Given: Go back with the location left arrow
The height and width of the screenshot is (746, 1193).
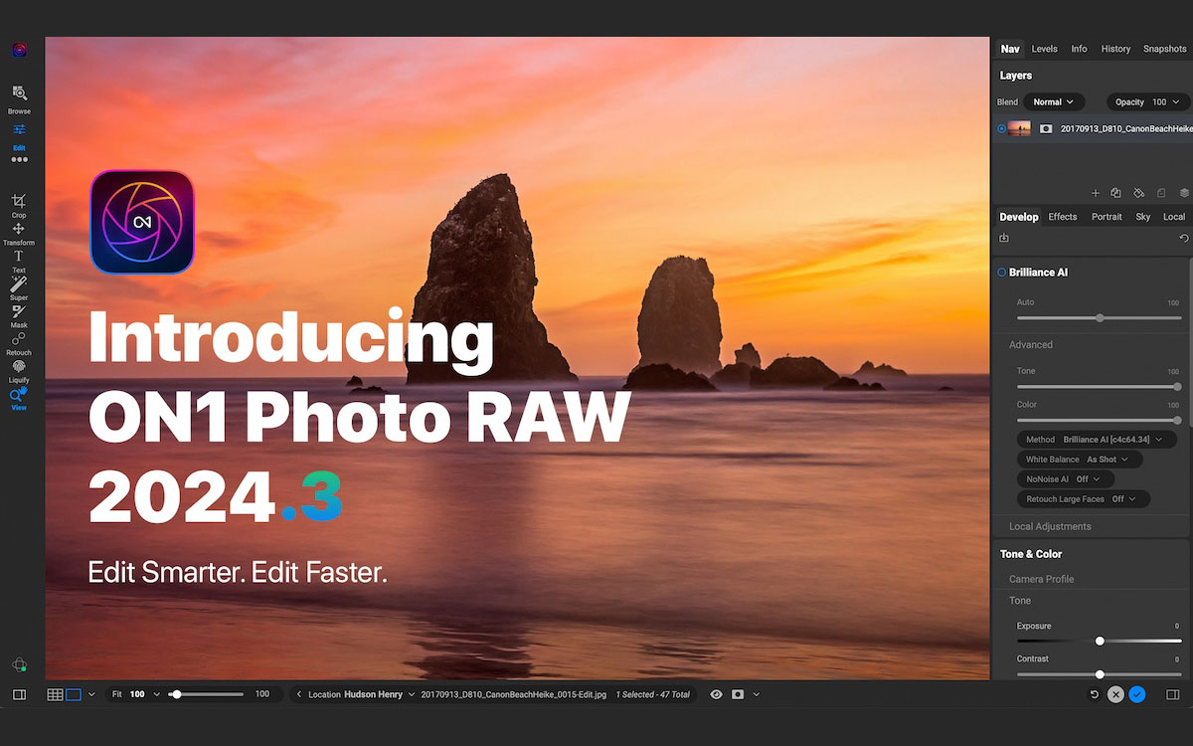Looking at the screenshot, I should [x=300, y=694].
